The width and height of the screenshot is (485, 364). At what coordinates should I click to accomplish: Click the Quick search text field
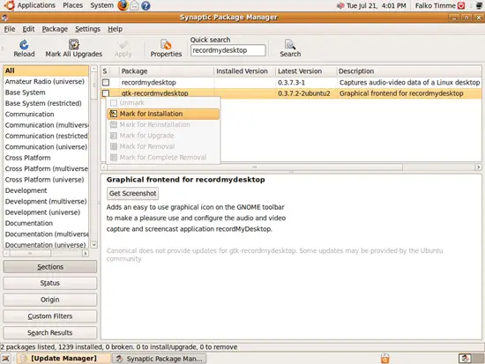pos(228,50)
